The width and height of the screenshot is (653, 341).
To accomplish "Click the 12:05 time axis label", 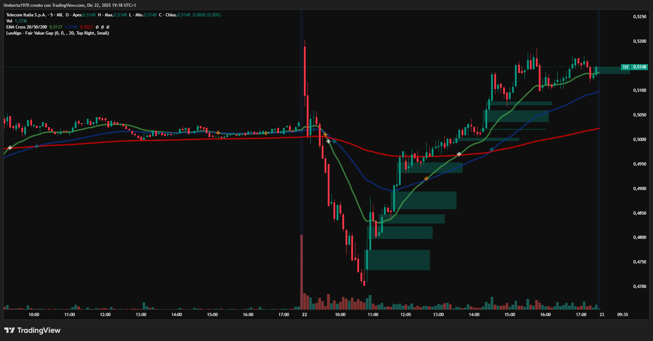I will 406,315.
